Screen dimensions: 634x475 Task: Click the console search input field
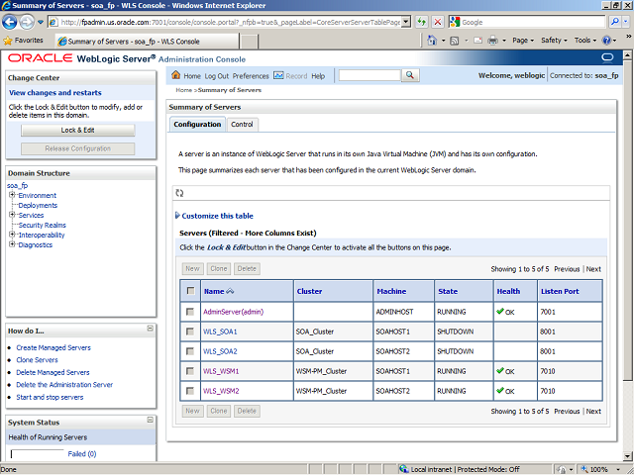(x=369, y=76)
